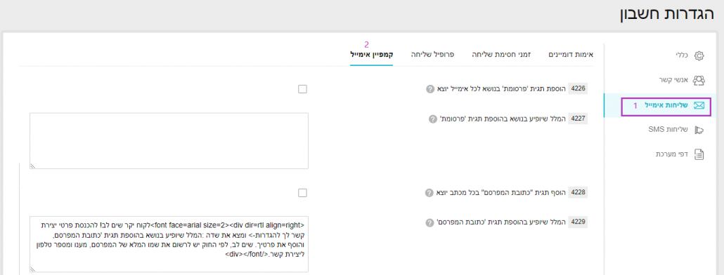Click the 4227 setting number badge
The image size is (724, 275).
(x=578, y=119)
